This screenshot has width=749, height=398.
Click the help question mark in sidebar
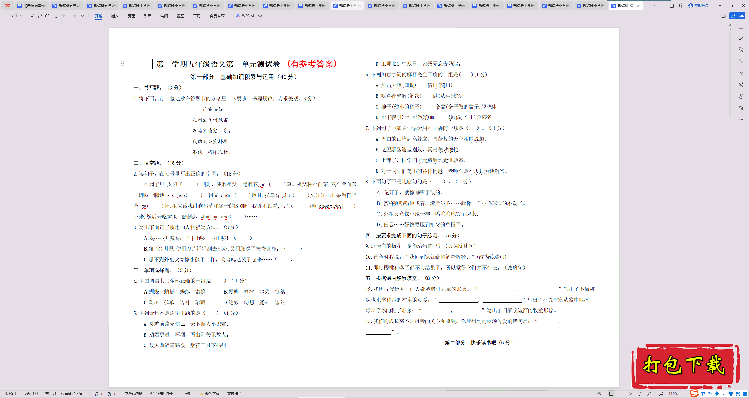point(741,96)
